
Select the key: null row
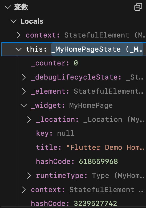click(x=74, y=133)
